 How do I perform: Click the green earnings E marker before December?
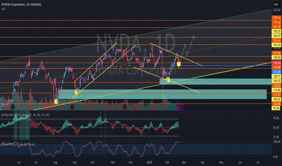coord(124,107)
